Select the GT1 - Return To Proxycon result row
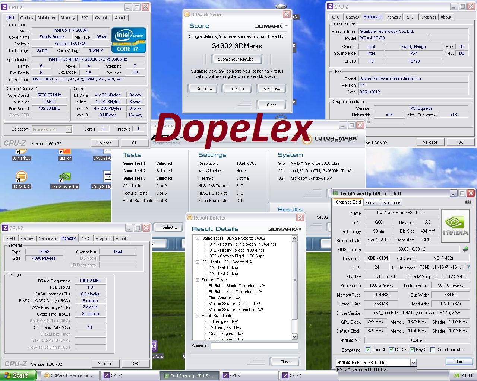This screenshot has height=381, width=477. tap(243, 244)
